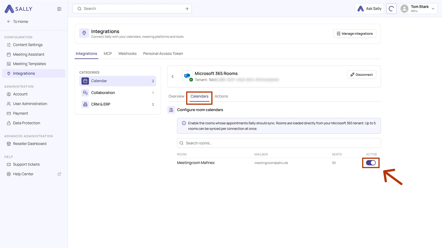Click in the top Search field

pos(132,9)
